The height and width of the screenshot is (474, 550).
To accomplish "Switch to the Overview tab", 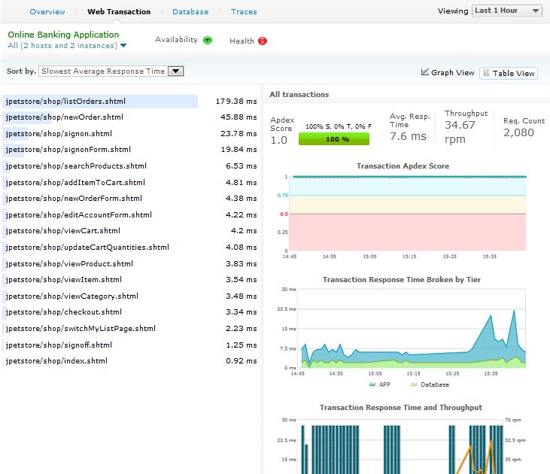I will (47, 12).
